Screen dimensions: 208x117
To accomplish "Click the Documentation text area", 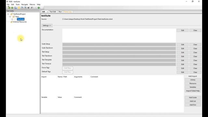I will (119, 35).
